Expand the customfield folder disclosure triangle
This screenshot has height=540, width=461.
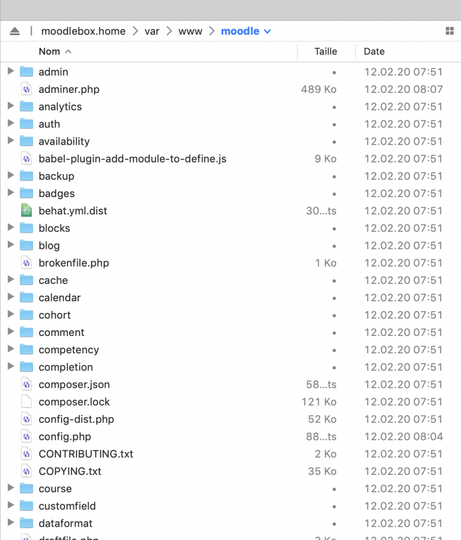[11, 505]
